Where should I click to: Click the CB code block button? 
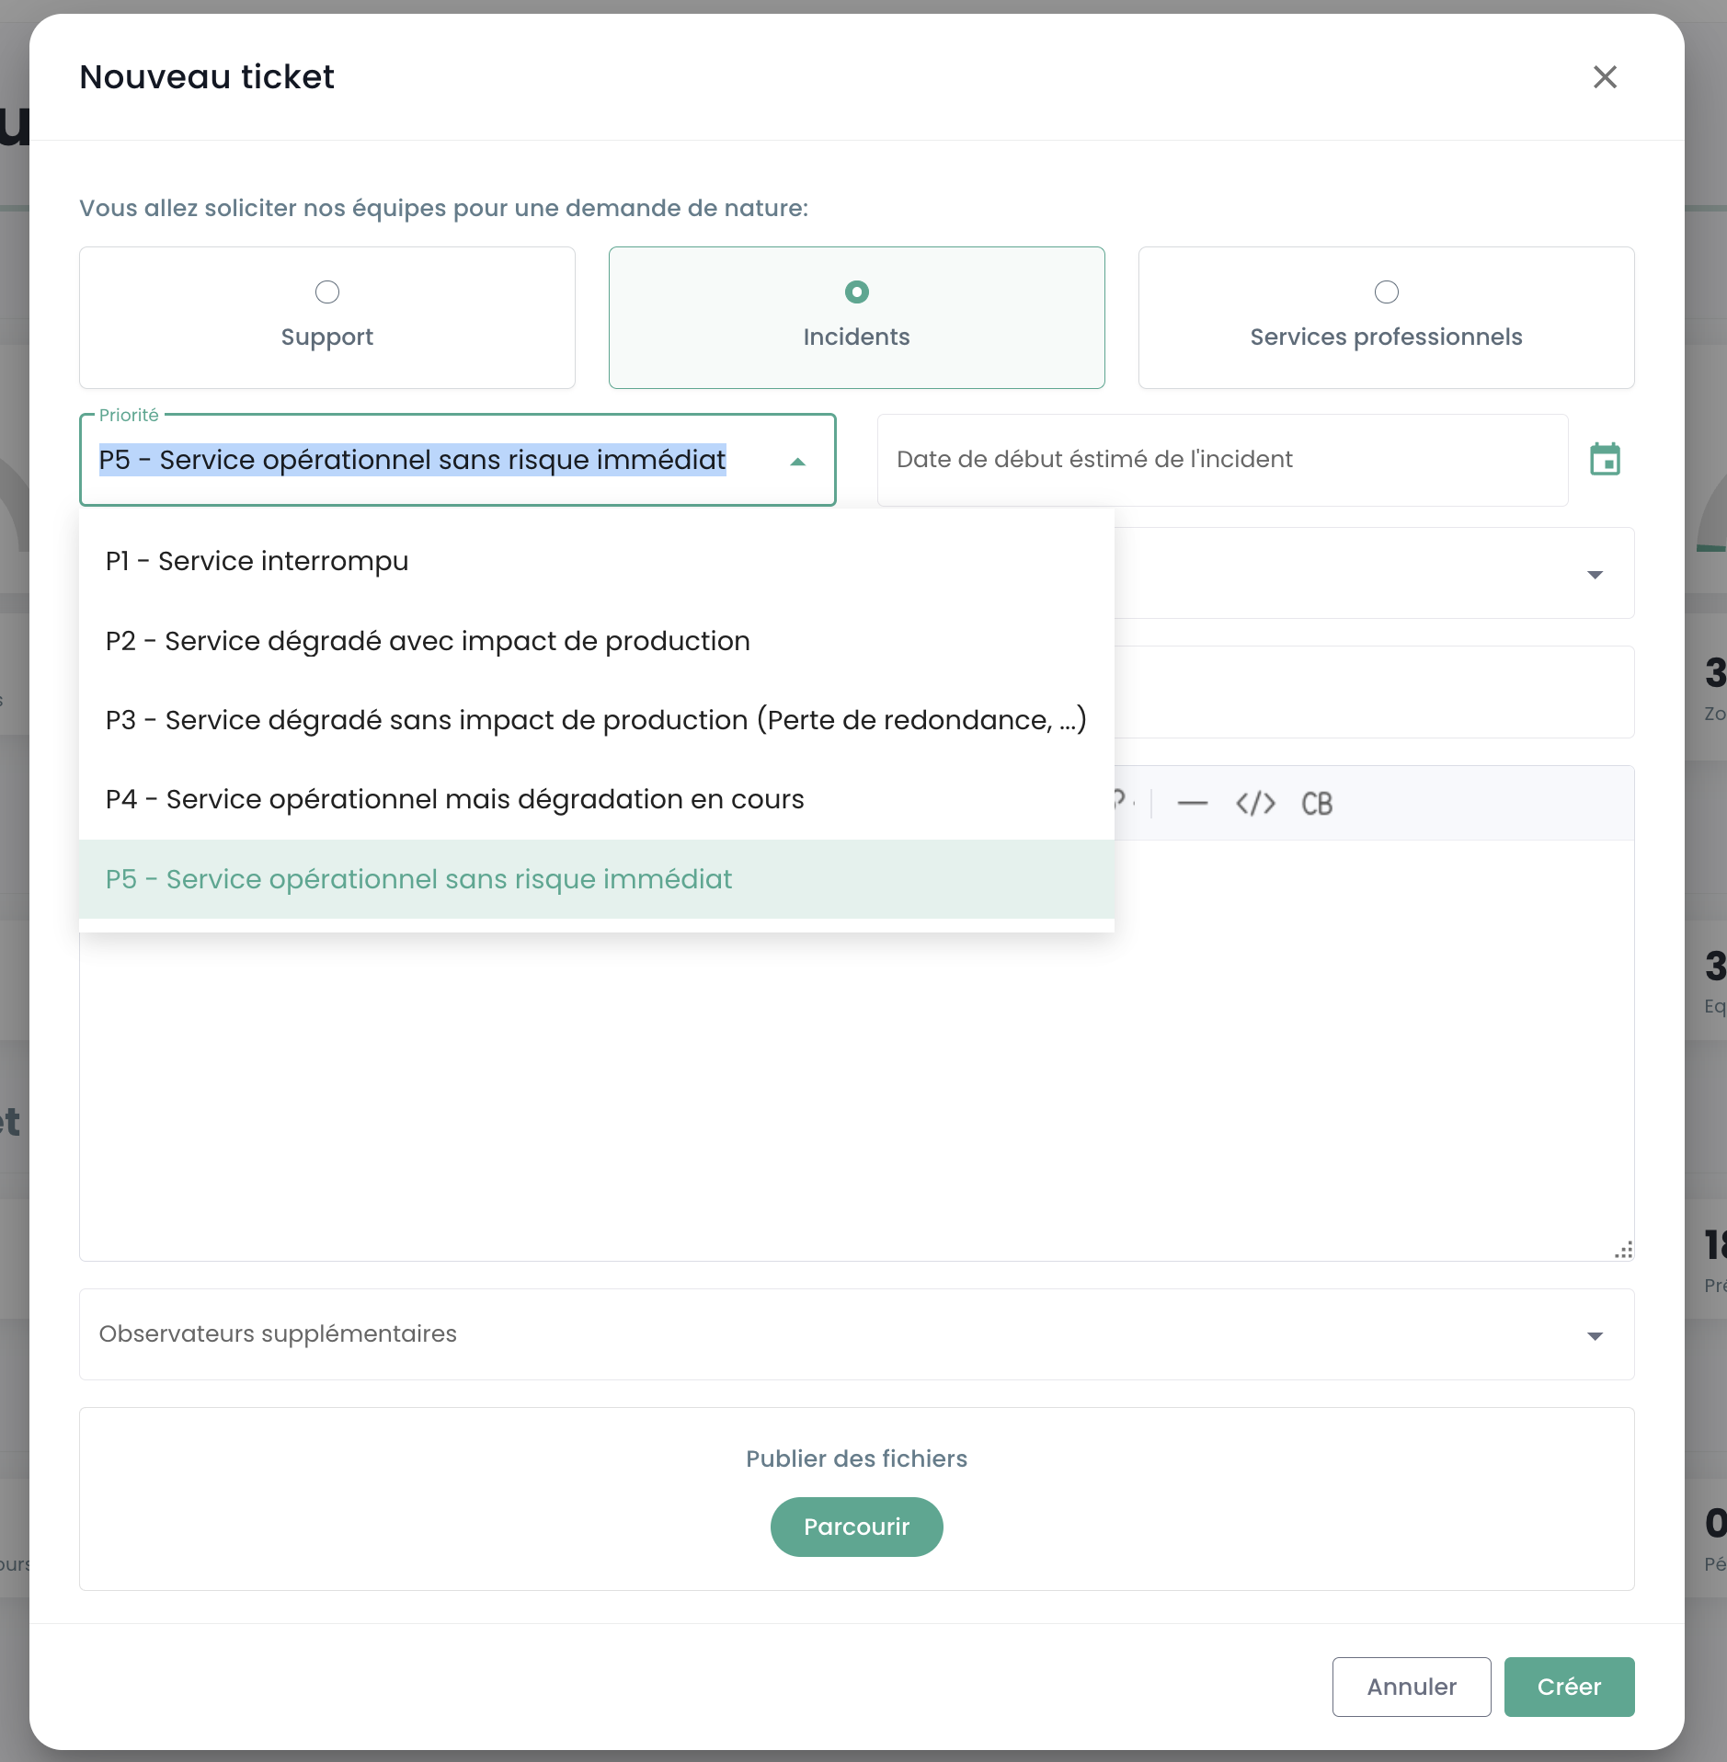1317,804
